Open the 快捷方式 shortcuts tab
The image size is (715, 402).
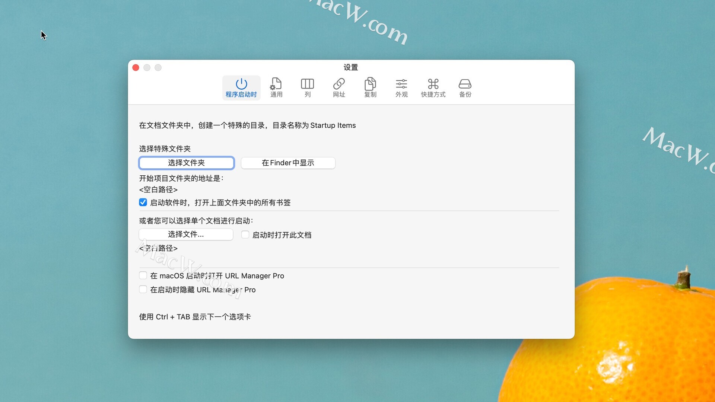tap(433, 88)
